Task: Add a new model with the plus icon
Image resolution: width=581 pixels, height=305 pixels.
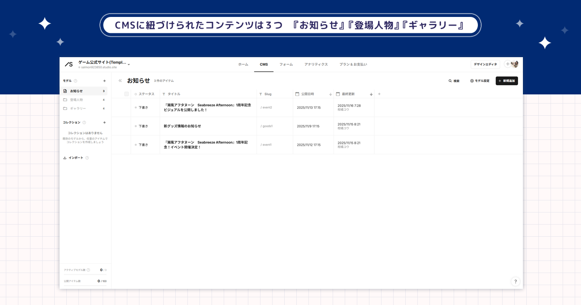Action: coord(104,80)
